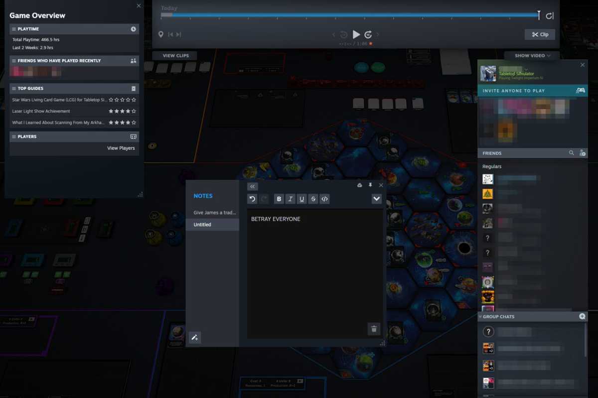Pin the Notes window
This screenshot has height=398, width=598.
click(370, 185)
